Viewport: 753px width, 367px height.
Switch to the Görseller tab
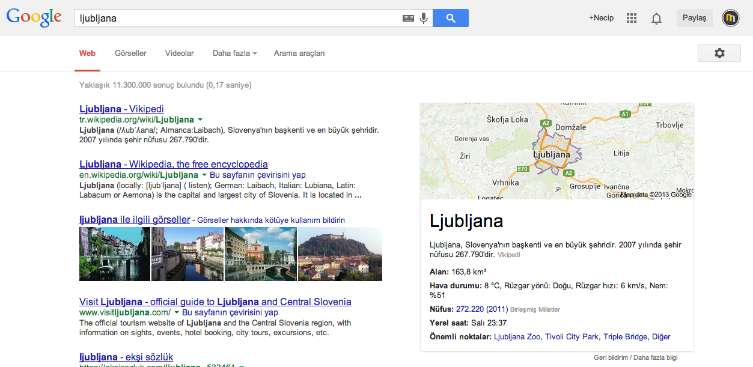click(130, 53)
